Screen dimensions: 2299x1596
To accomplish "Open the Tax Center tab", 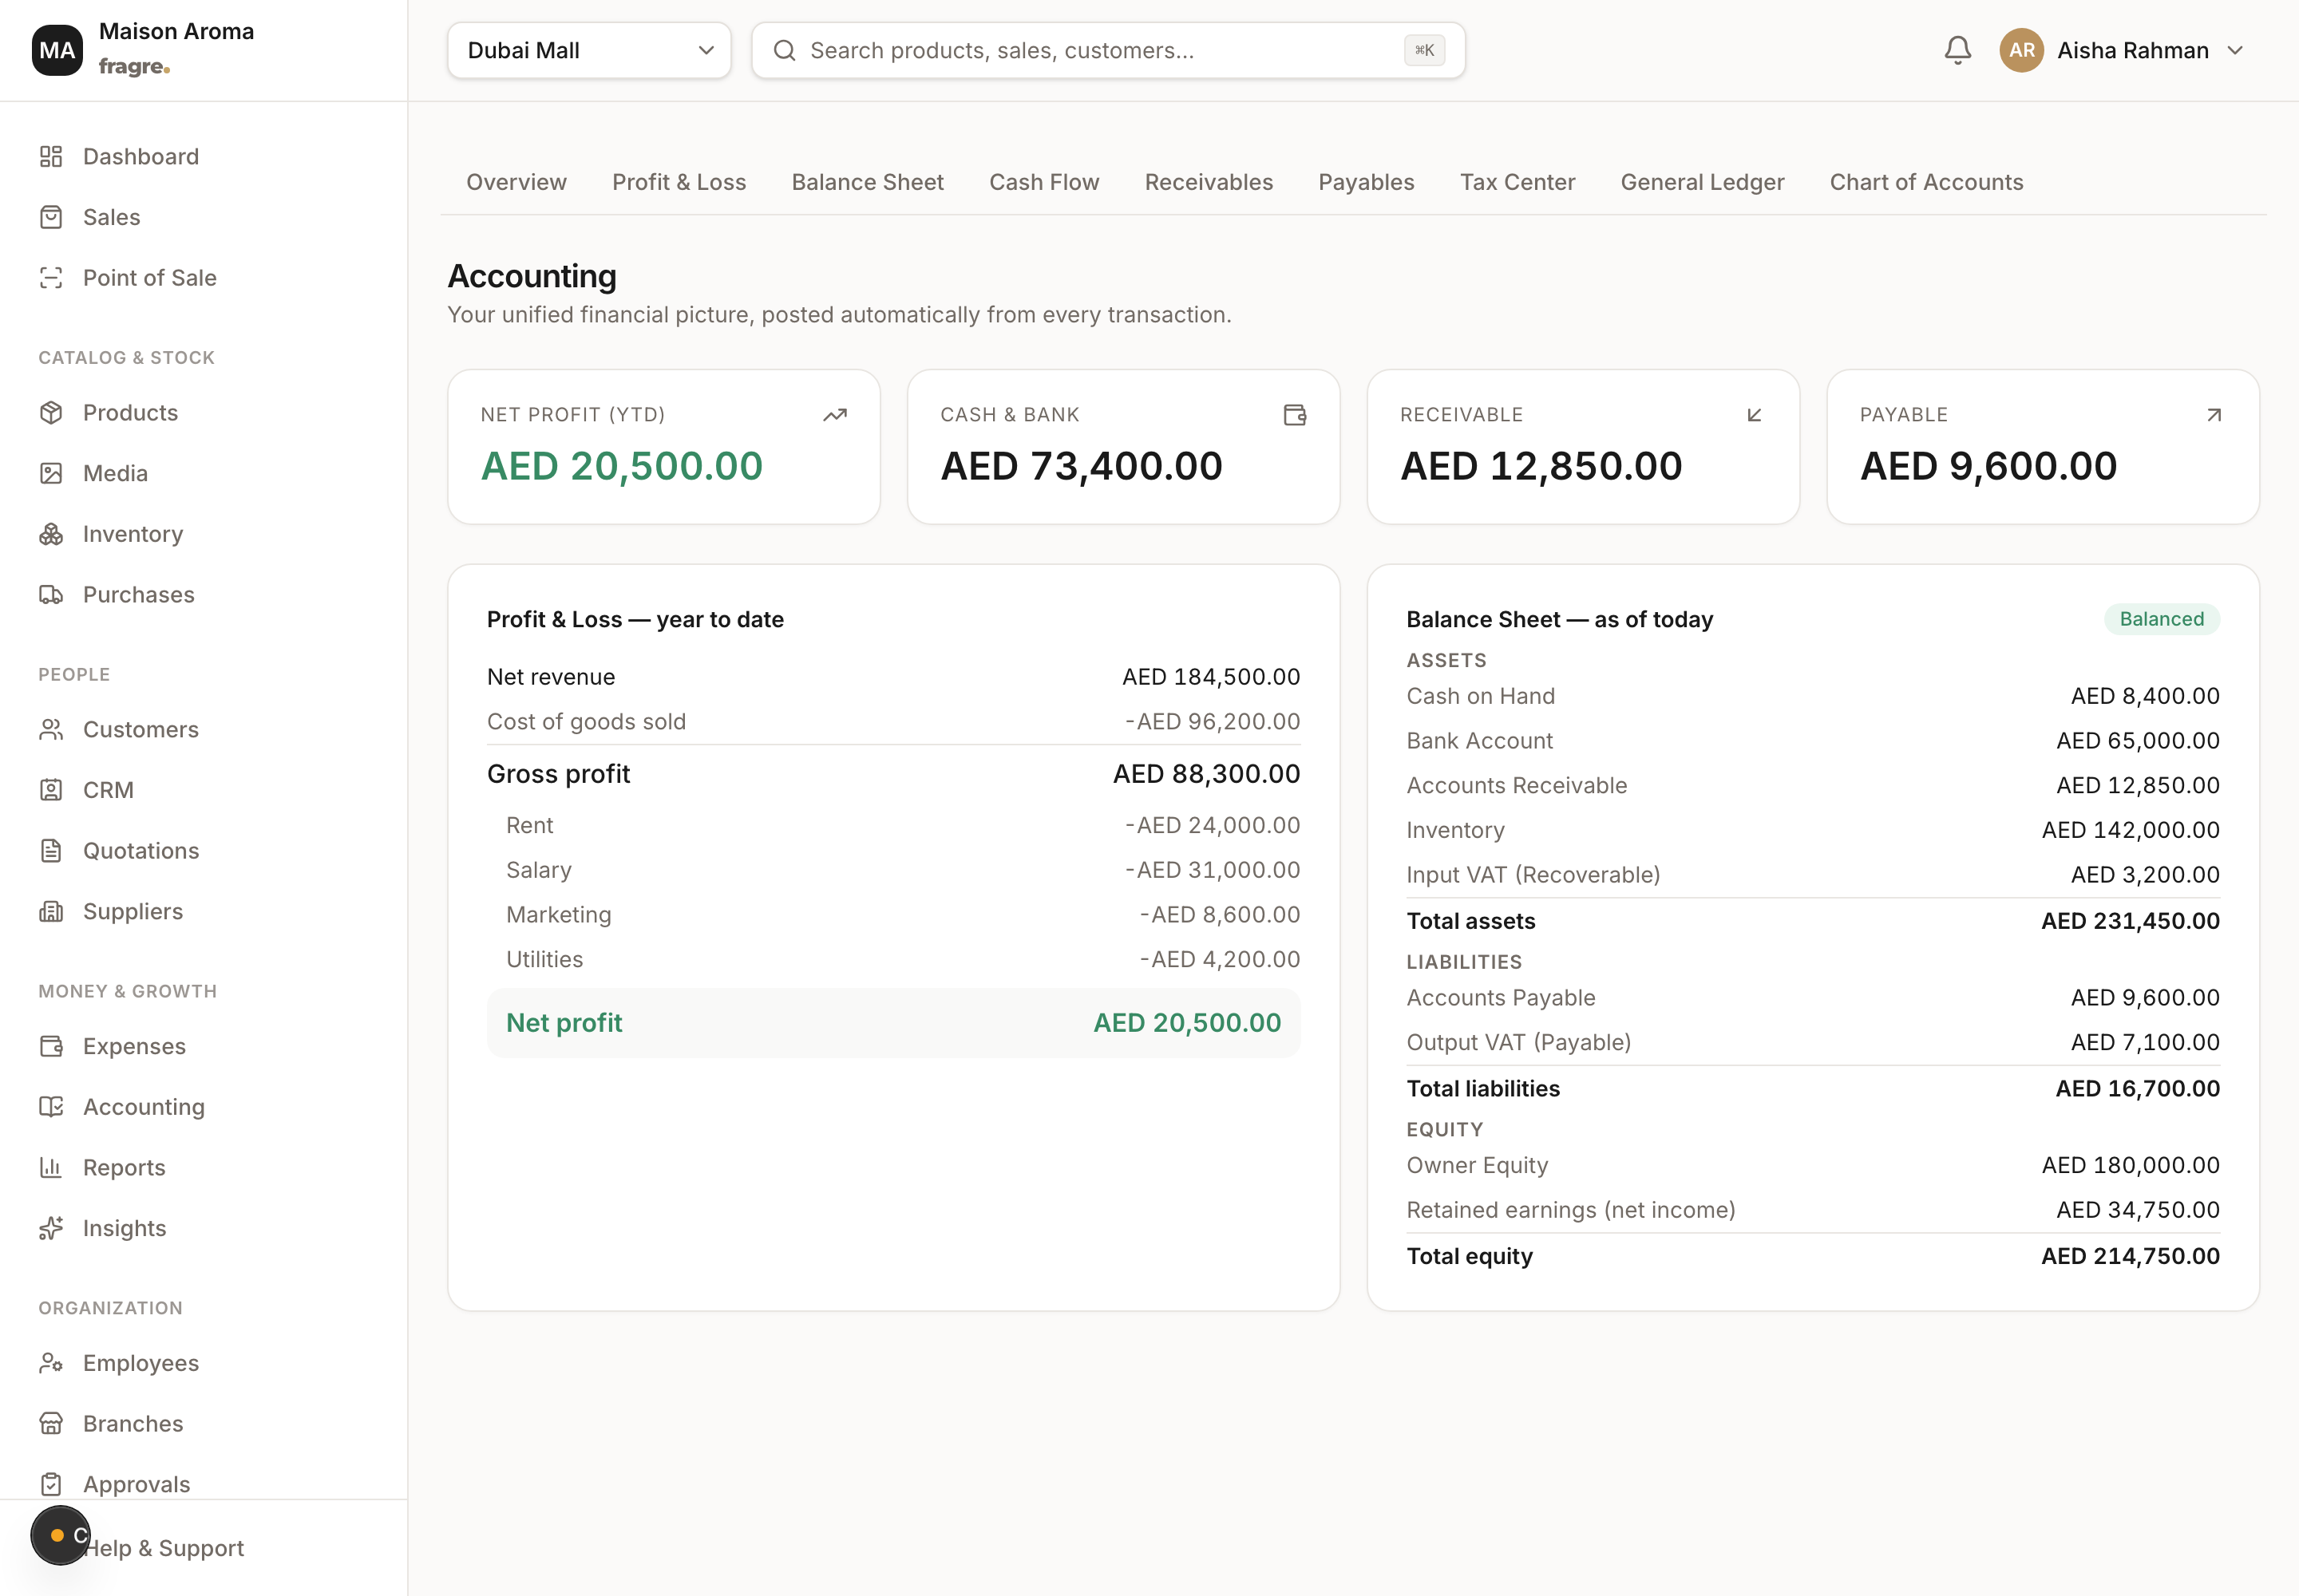I will pos(1517,182).
